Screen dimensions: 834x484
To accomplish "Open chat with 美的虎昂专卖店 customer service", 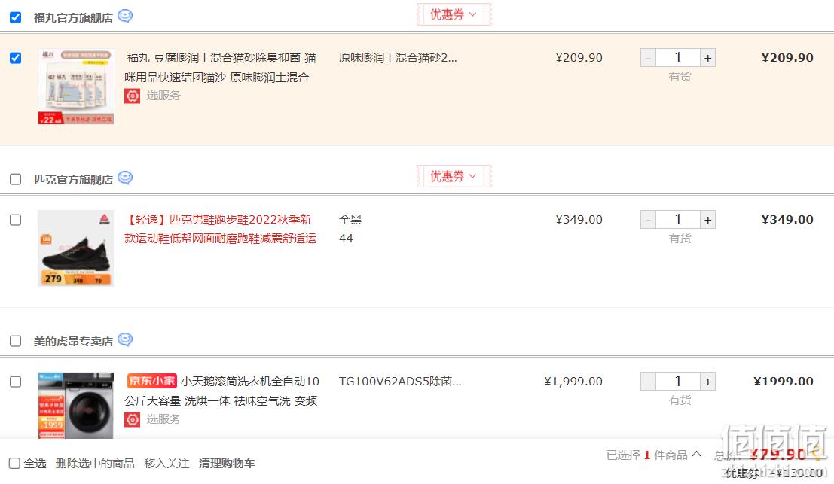I will pyautogui.click(x=125, y=339).
